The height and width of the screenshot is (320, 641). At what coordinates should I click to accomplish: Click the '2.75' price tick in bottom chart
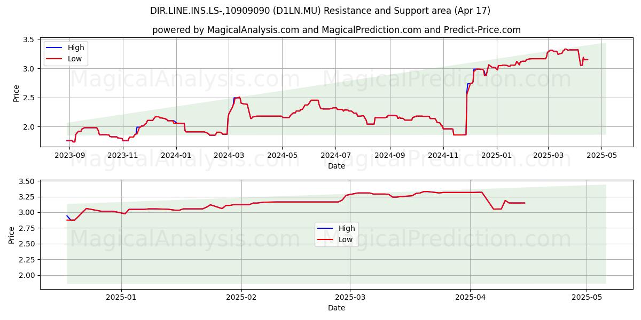click(27, 229)
